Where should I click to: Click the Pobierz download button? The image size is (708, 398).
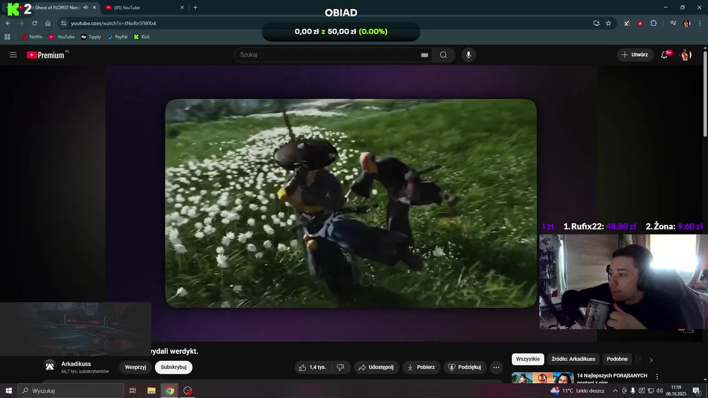click(421, 367)
